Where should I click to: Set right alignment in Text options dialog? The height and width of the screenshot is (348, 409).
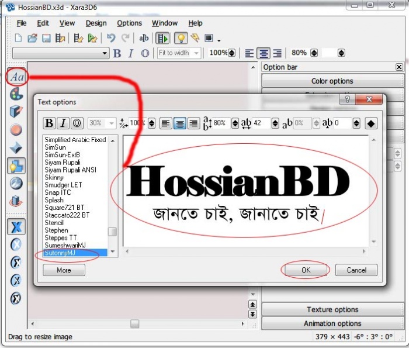coord(193,123)
